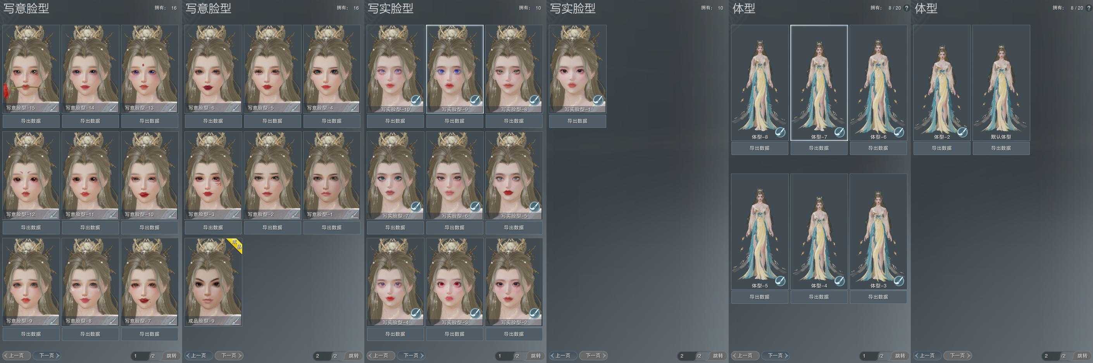Viewport: 1093px width, 363px height.
Task: Click page number field in 写实脸型 page 1 panel
Action: 503,356
